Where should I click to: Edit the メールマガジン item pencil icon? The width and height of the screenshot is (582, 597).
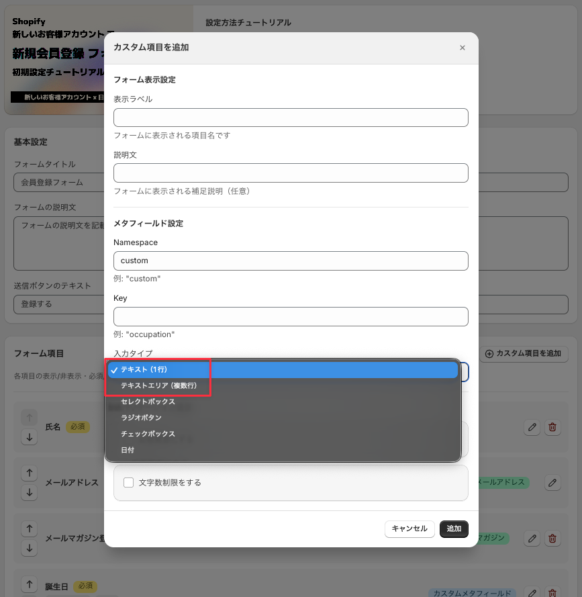coord(532,539)
